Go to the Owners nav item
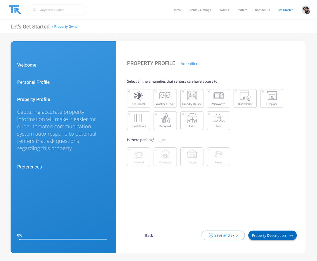This screenshot has width=317, height=261. point(224,10)
